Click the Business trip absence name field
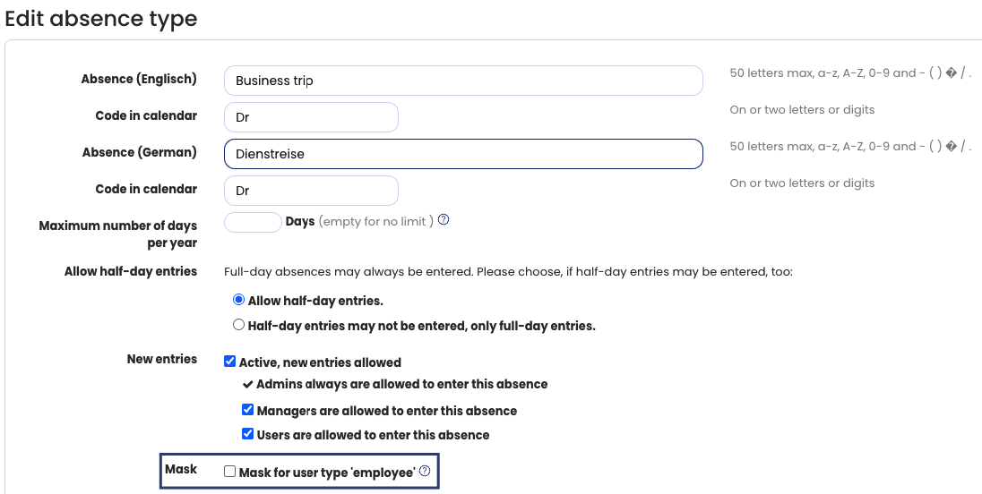The height and width of the screenshot is (494, 982). [x=462, y=81]
